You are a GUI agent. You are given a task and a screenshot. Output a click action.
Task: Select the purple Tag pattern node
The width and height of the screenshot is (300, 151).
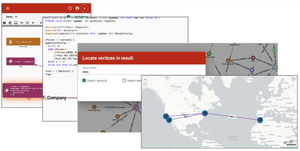click(21, 62)
